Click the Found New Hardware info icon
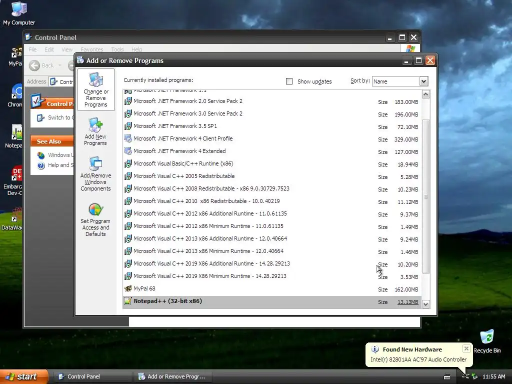Viewport: 512px width, 384px height. [375, 349]
